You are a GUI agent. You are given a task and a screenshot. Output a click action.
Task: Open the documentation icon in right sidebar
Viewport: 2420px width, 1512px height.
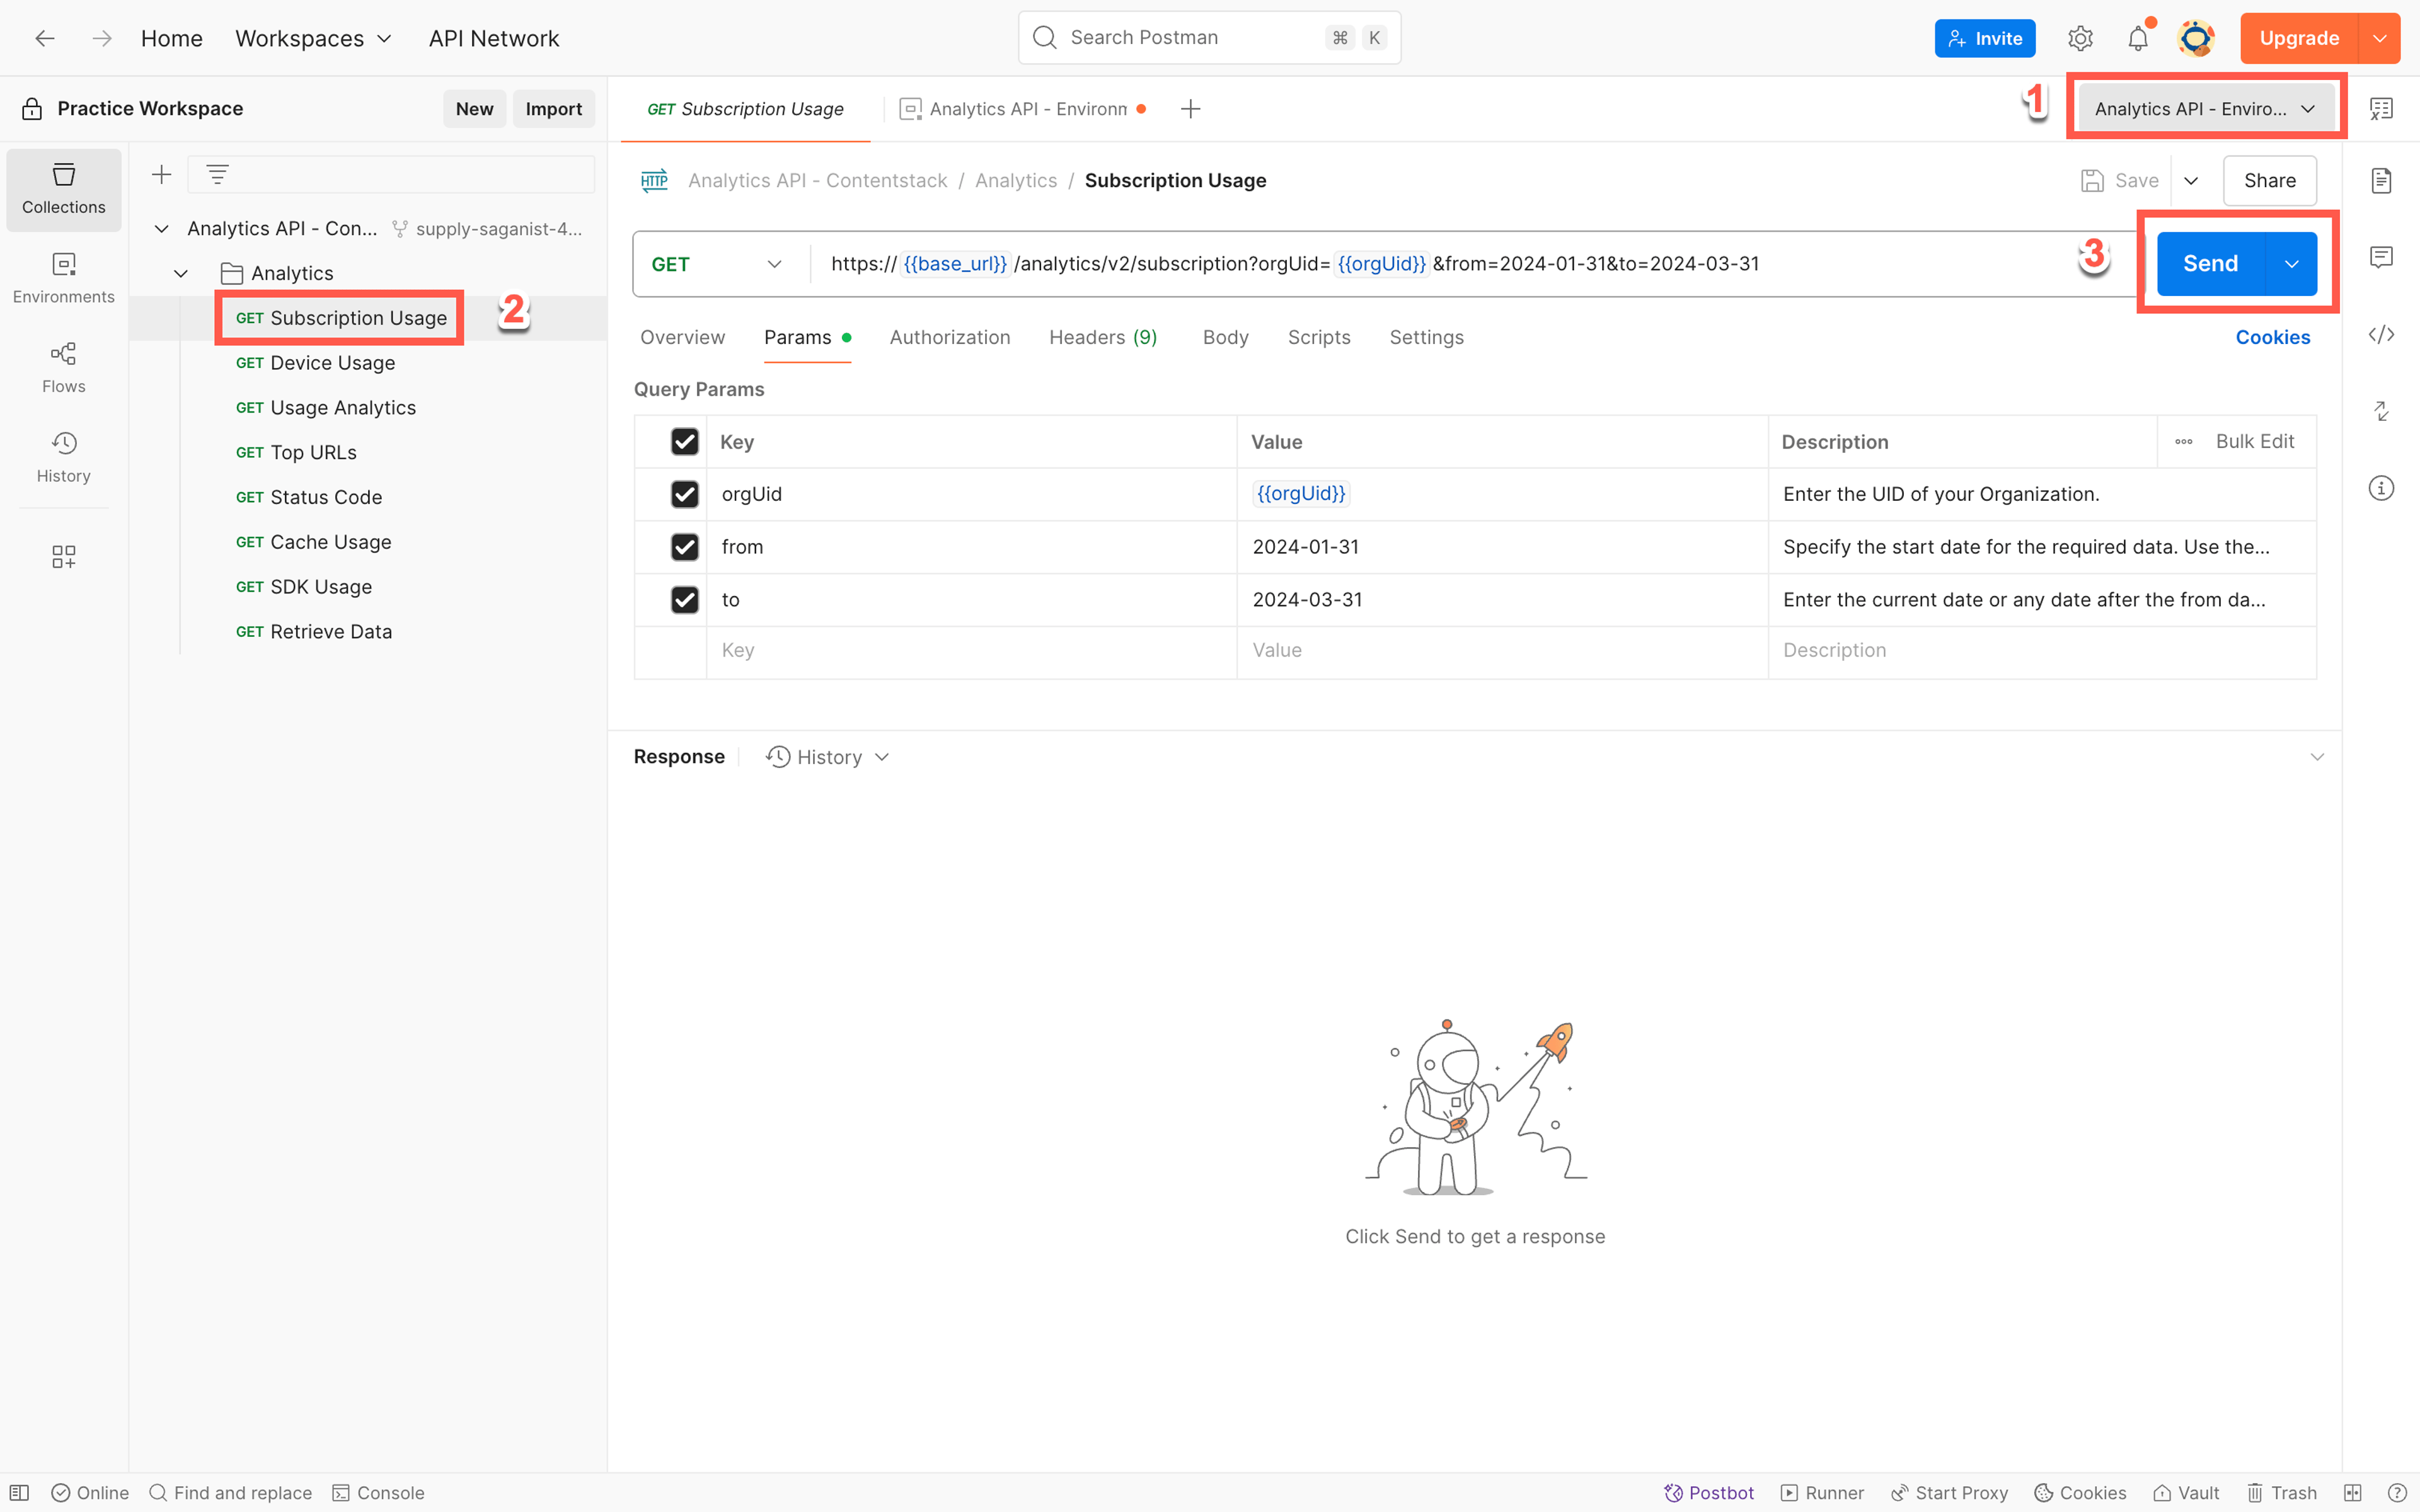point(2381,181)
